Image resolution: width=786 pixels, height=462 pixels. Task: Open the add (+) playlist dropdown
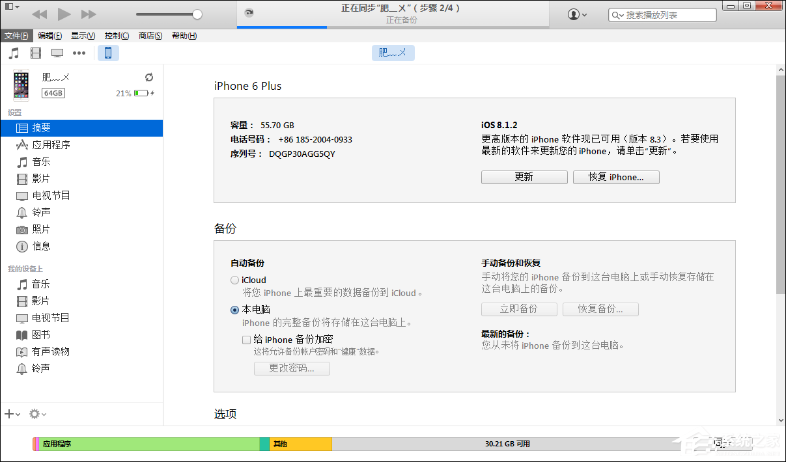[x=10, y=414]
